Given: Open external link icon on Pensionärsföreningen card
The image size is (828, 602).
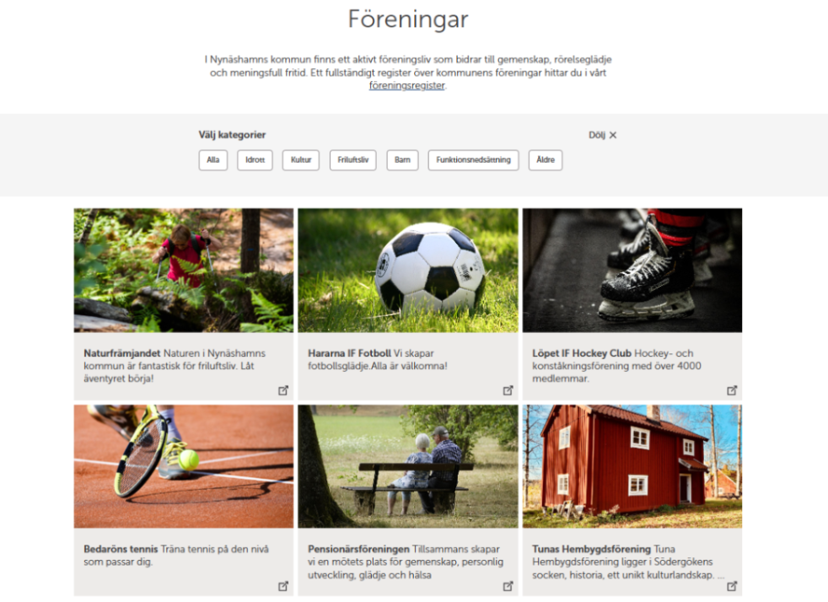Looking at the screenshot, I should click(x=508, y=586).
